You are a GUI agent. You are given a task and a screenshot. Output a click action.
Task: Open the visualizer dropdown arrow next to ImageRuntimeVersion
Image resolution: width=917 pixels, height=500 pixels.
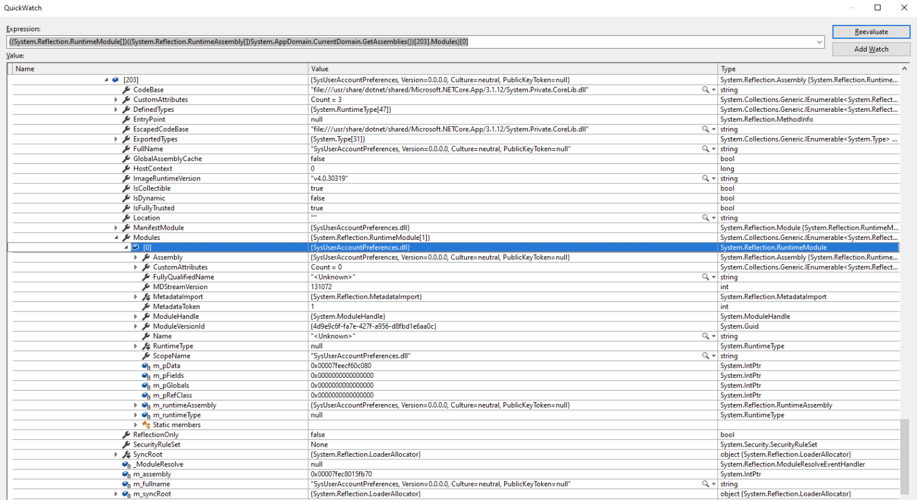click(x=713, y=178)
